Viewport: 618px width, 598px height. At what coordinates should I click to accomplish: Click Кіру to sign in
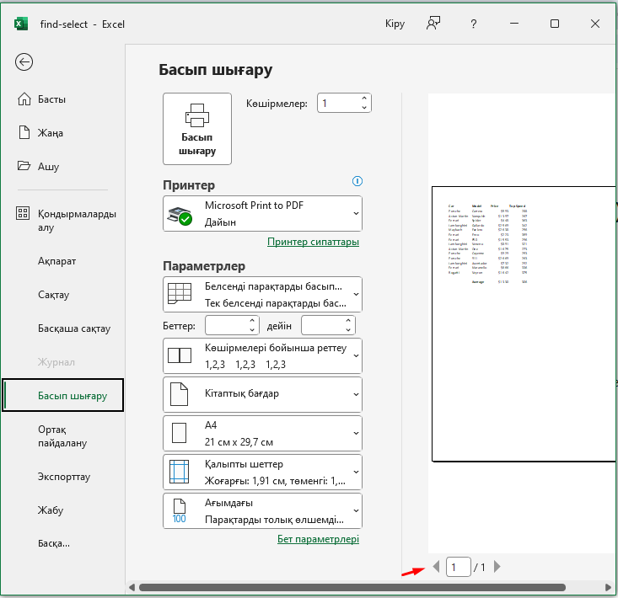click(x=395, y=24)
